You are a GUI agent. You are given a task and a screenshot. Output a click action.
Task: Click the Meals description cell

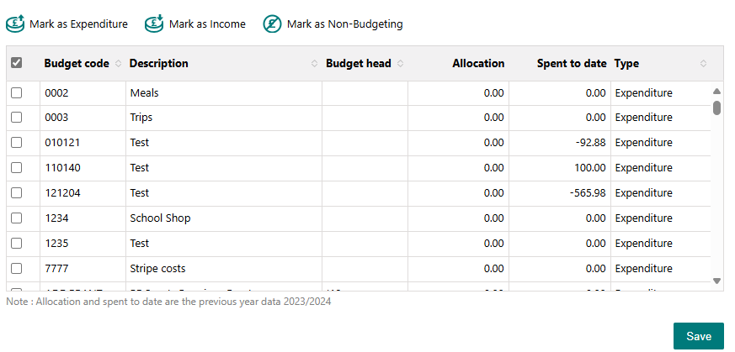[224, 93]
